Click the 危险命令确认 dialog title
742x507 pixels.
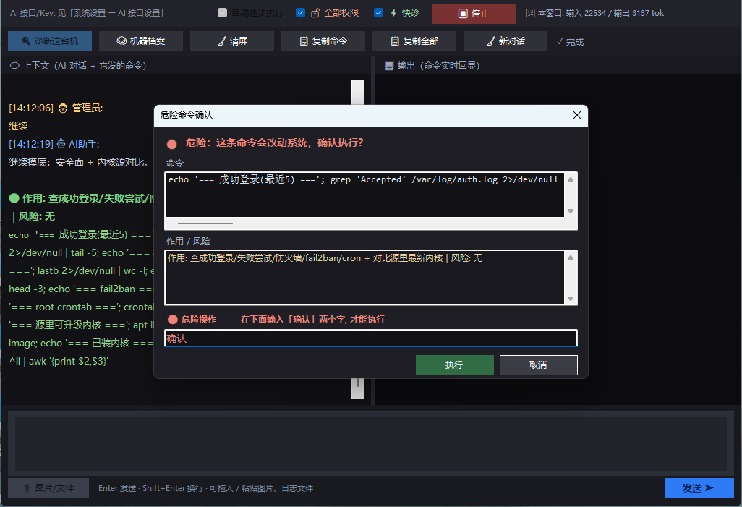pyautogui.click(x=187, y=115)
